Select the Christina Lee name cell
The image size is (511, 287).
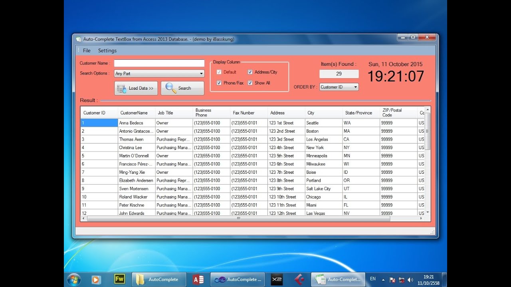[x=137, y=147]
